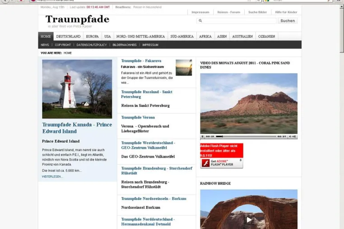
Task: Play the Rainbow Bridge video
Action: (x=249, y=220)
